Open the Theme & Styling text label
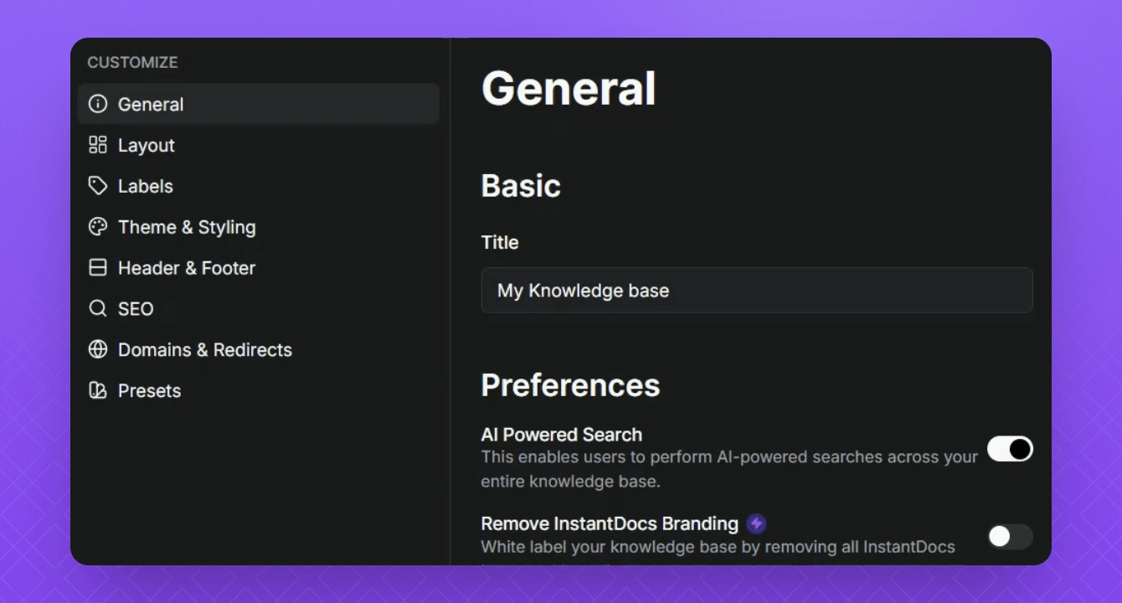1122x603 pixels. click(187, 228)
